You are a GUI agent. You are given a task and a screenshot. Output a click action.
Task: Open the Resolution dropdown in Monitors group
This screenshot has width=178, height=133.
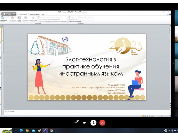[x=85, y=17]
